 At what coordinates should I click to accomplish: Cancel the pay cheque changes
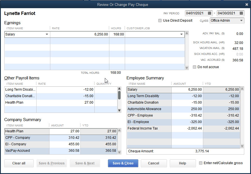(x=154, y=163)
